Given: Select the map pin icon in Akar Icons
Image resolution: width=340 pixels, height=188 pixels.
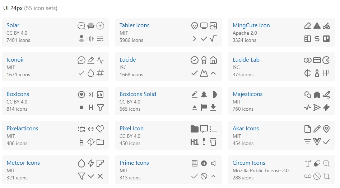Looking at the screenshot, I should coord(326,129).
